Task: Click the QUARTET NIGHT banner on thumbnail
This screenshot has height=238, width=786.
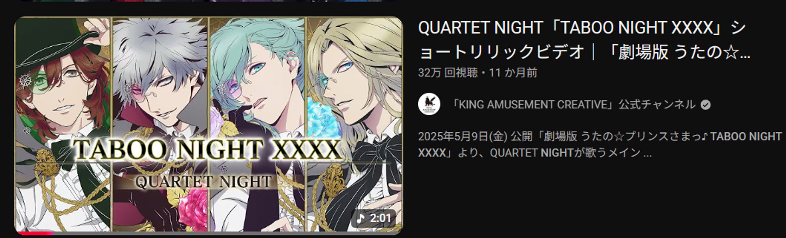Action: [204, 182]
